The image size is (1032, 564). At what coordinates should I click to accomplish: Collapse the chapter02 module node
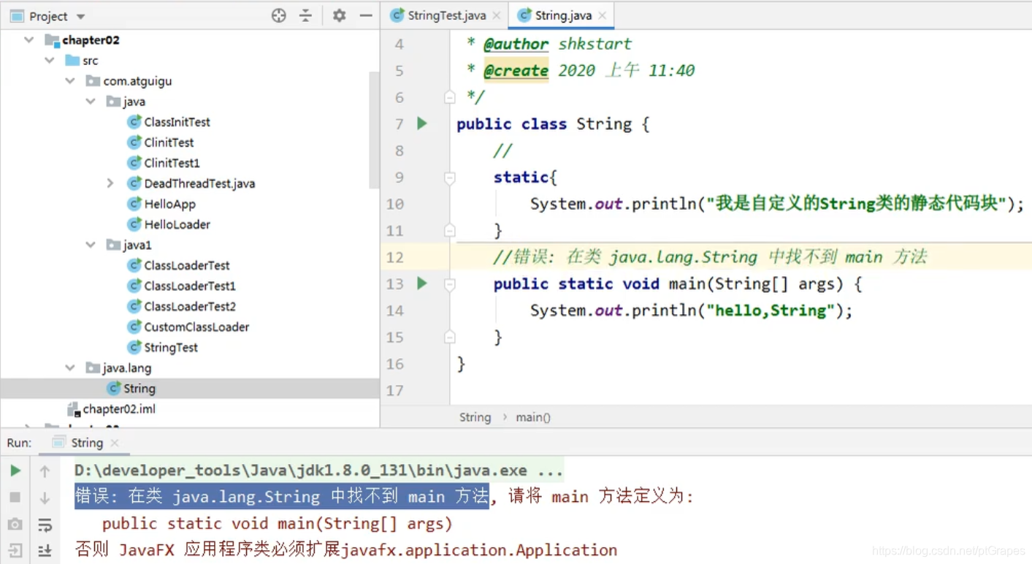click(x=28, y=40)
